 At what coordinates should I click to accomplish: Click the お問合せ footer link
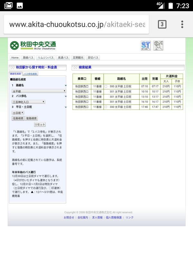(x=69, y=217)
